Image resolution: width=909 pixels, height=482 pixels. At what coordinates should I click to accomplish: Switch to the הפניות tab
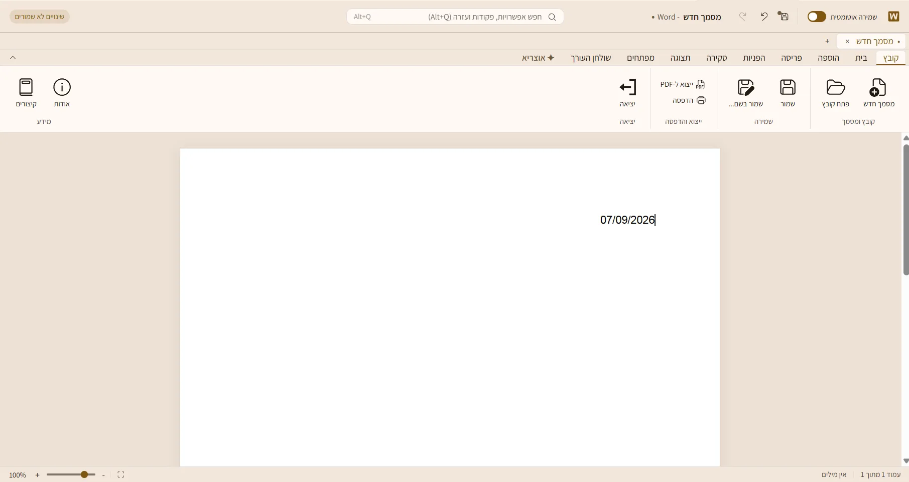click(x=754, y=58)
